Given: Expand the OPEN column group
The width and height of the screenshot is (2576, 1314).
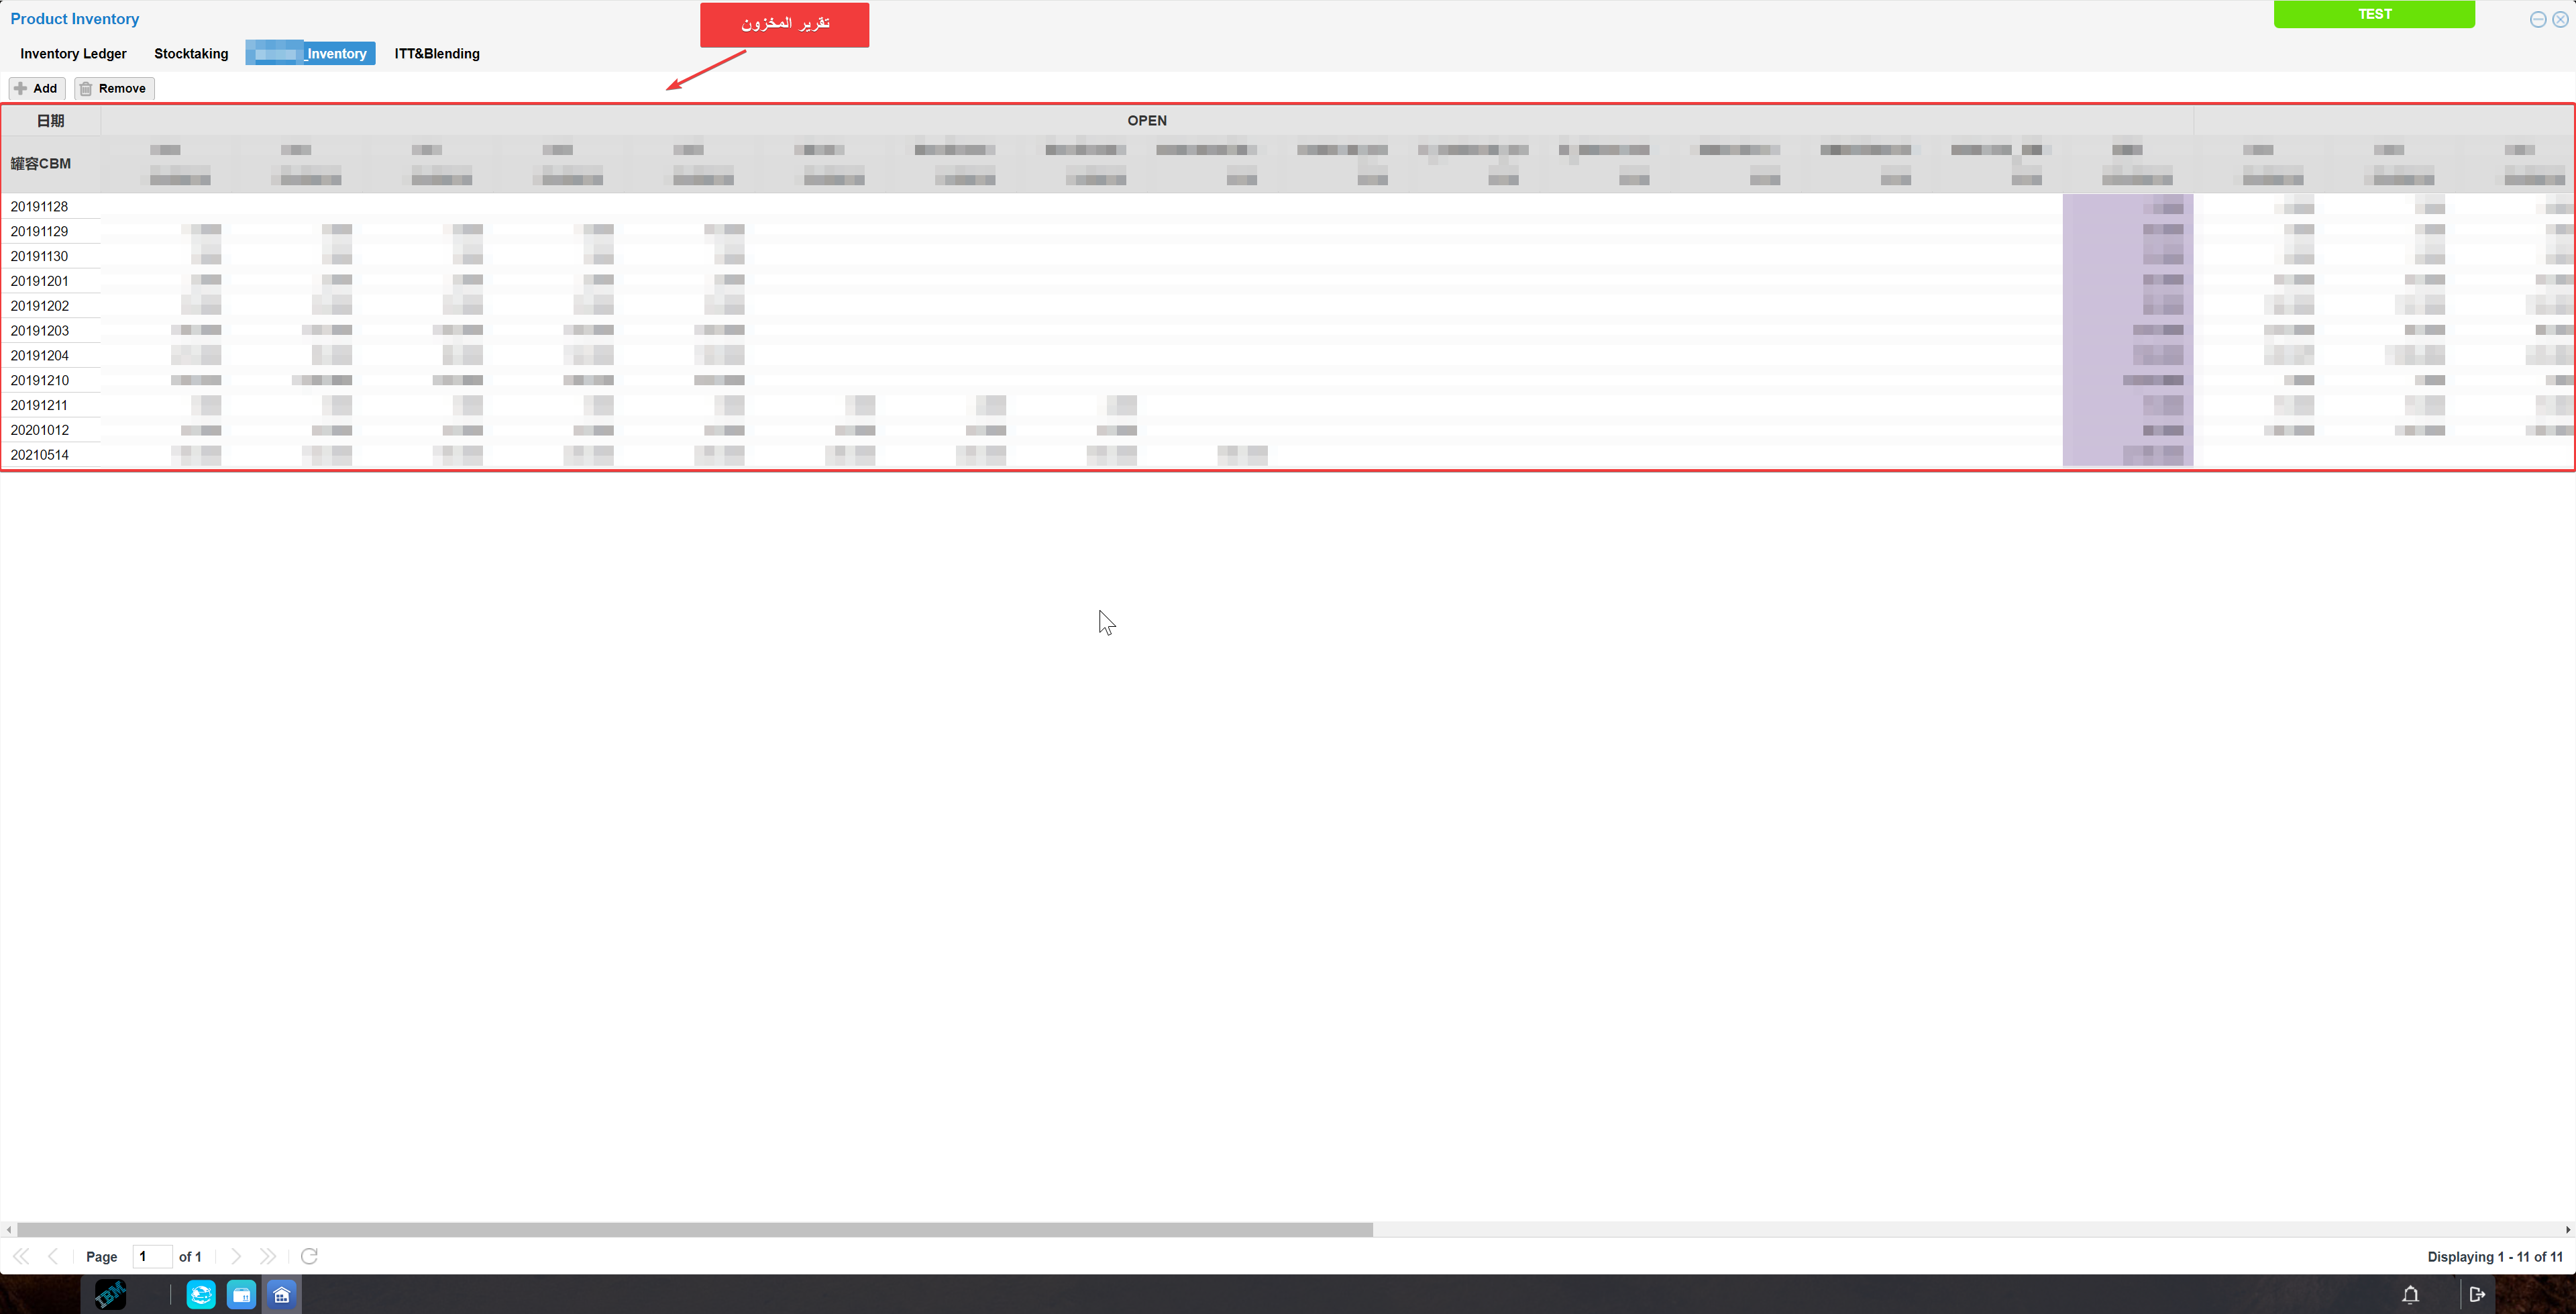Looking at the screenshot, I should tap(1147, 119).
